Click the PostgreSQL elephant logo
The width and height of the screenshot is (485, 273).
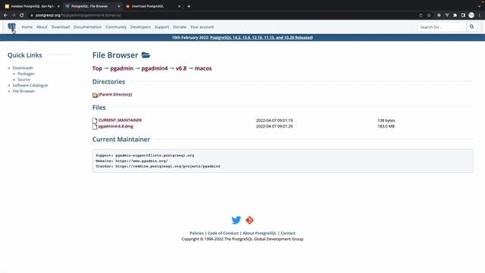[11, 27]
